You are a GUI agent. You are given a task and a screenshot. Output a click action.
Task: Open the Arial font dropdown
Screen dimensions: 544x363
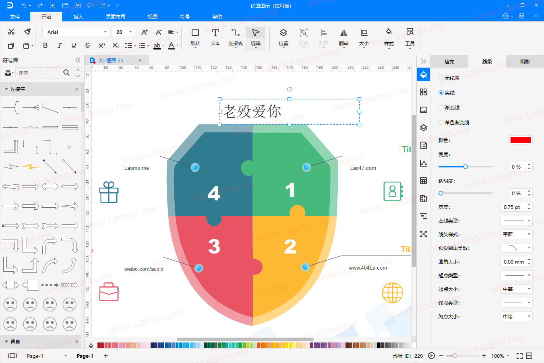coord(105,31)
